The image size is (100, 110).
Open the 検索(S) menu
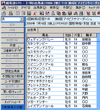(x=54, y=8)
